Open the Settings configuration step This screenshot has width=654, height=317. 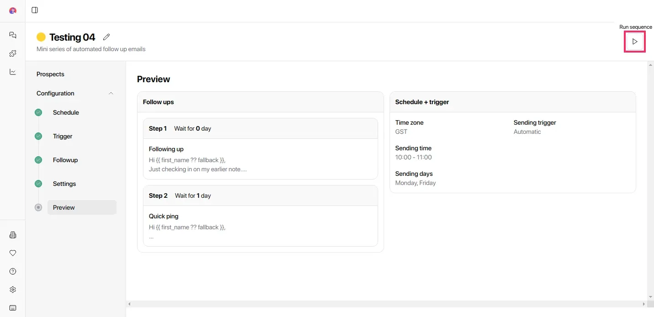(64, 184)
